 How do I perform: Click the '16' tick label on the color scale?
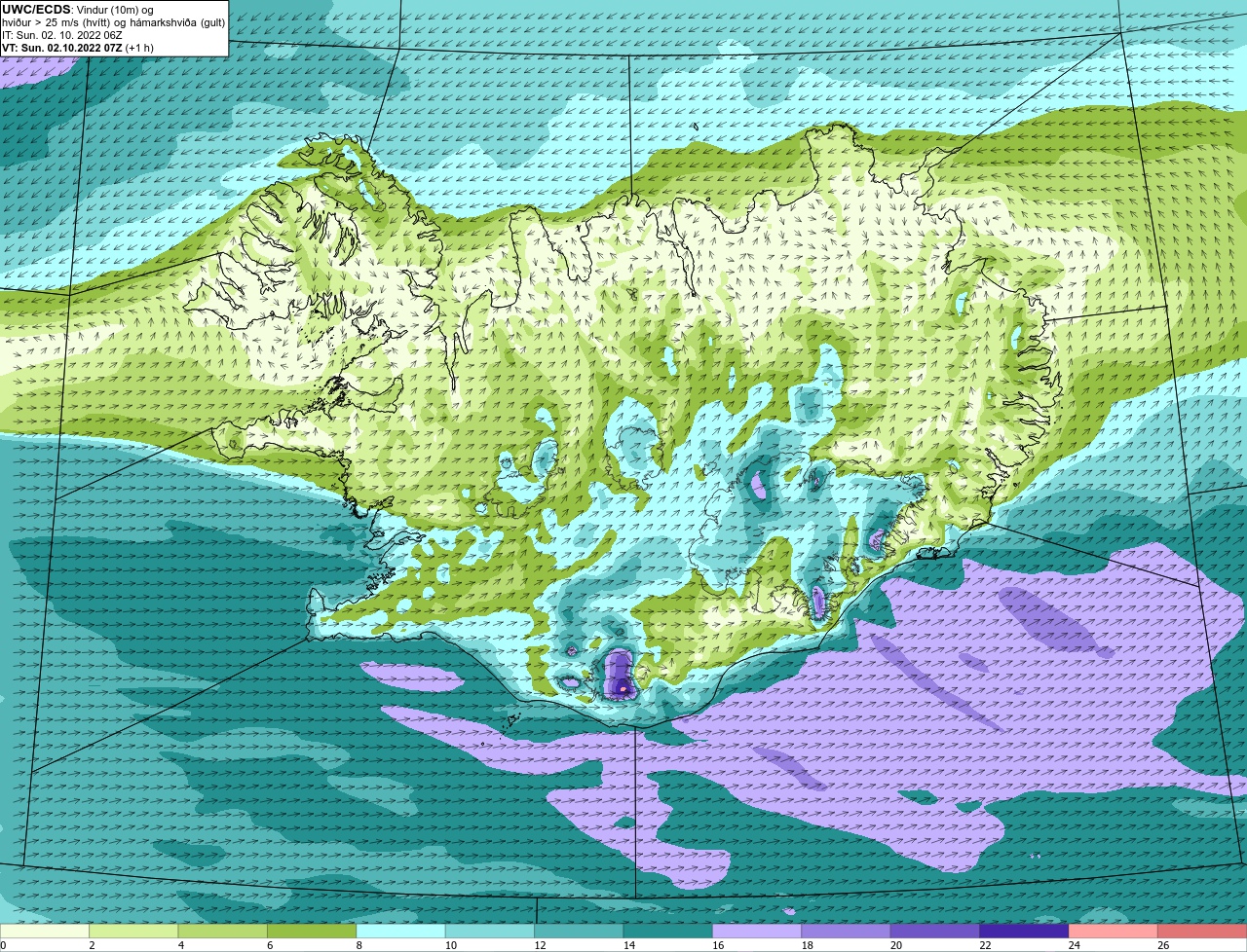coord(719,945)
